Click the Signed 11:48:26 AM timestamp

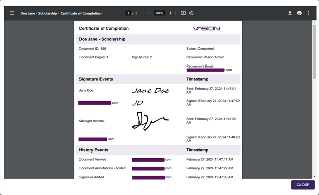coord(213,139)
